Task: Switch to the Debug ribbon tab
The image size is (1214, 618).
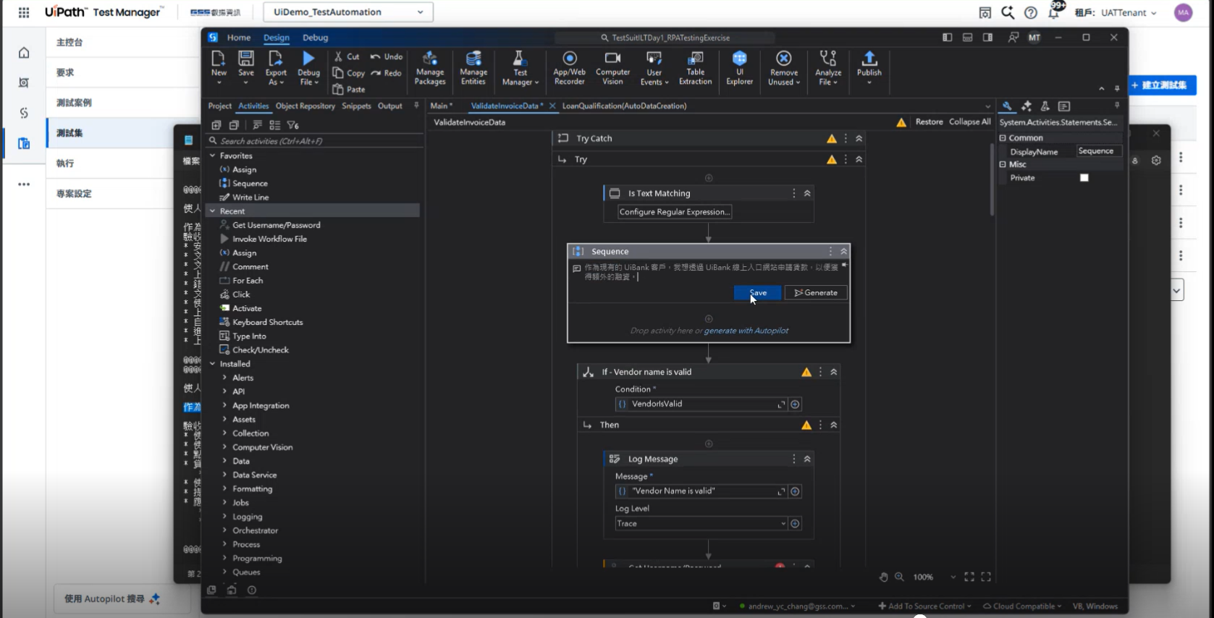Action: 315,38
